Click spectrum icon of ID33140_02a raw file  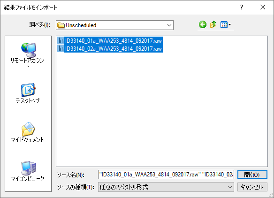[x=61, y=49]
